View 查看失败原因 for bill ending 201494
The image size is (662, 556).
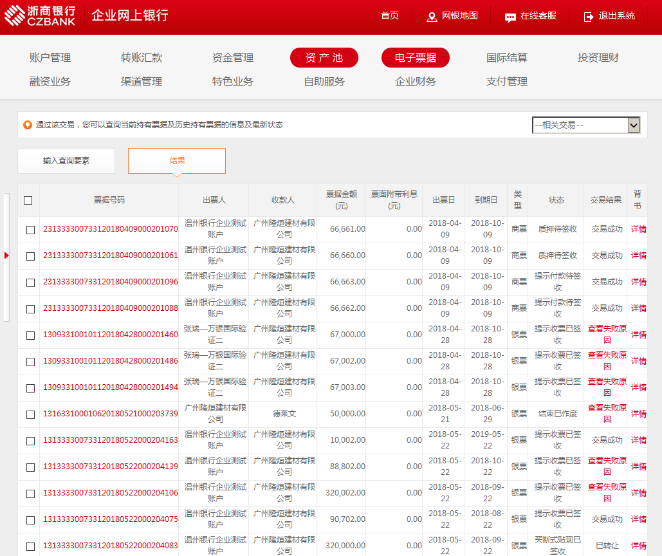click(x=607, y=387)
